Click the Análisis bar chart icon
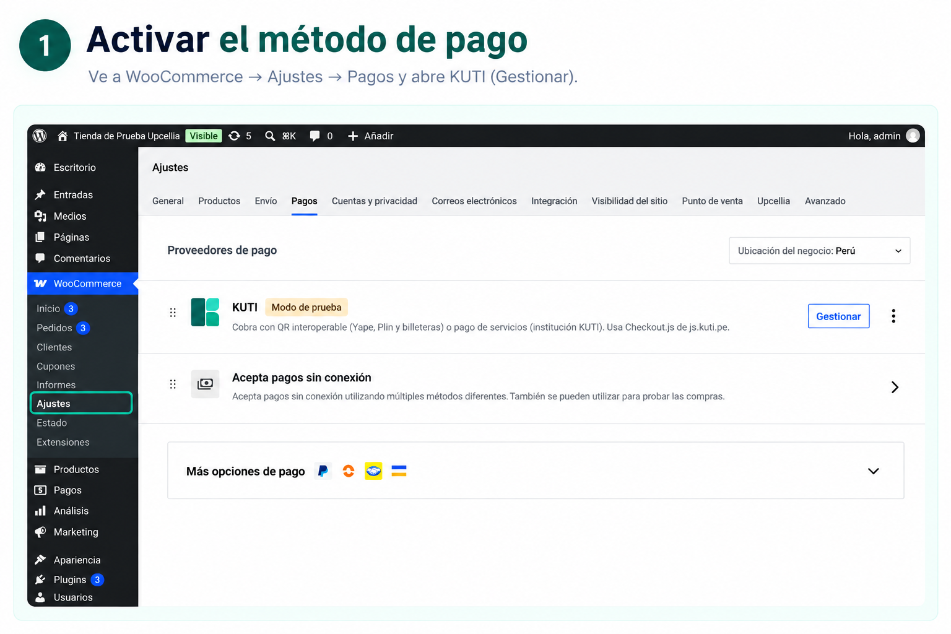The width and height of the screenshot is (951, 634). [40, 511]
